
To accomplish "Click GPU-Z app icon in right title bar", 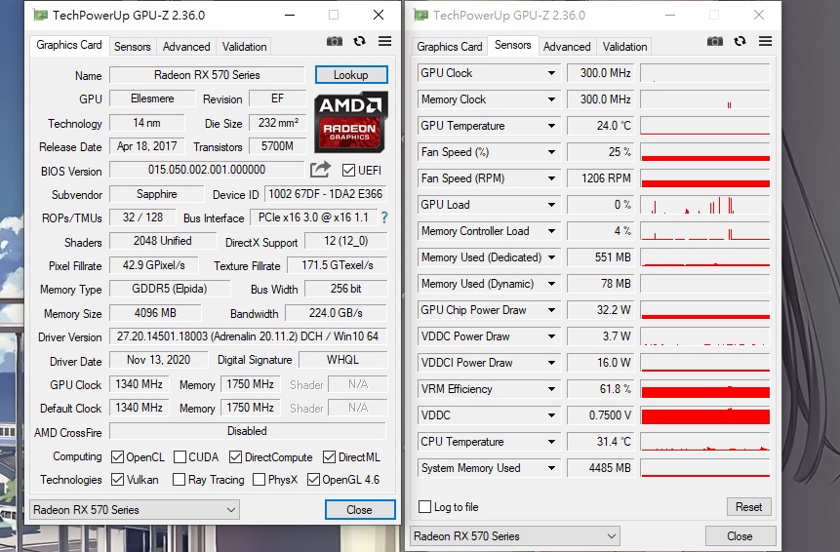I will [x=421, y=15].
